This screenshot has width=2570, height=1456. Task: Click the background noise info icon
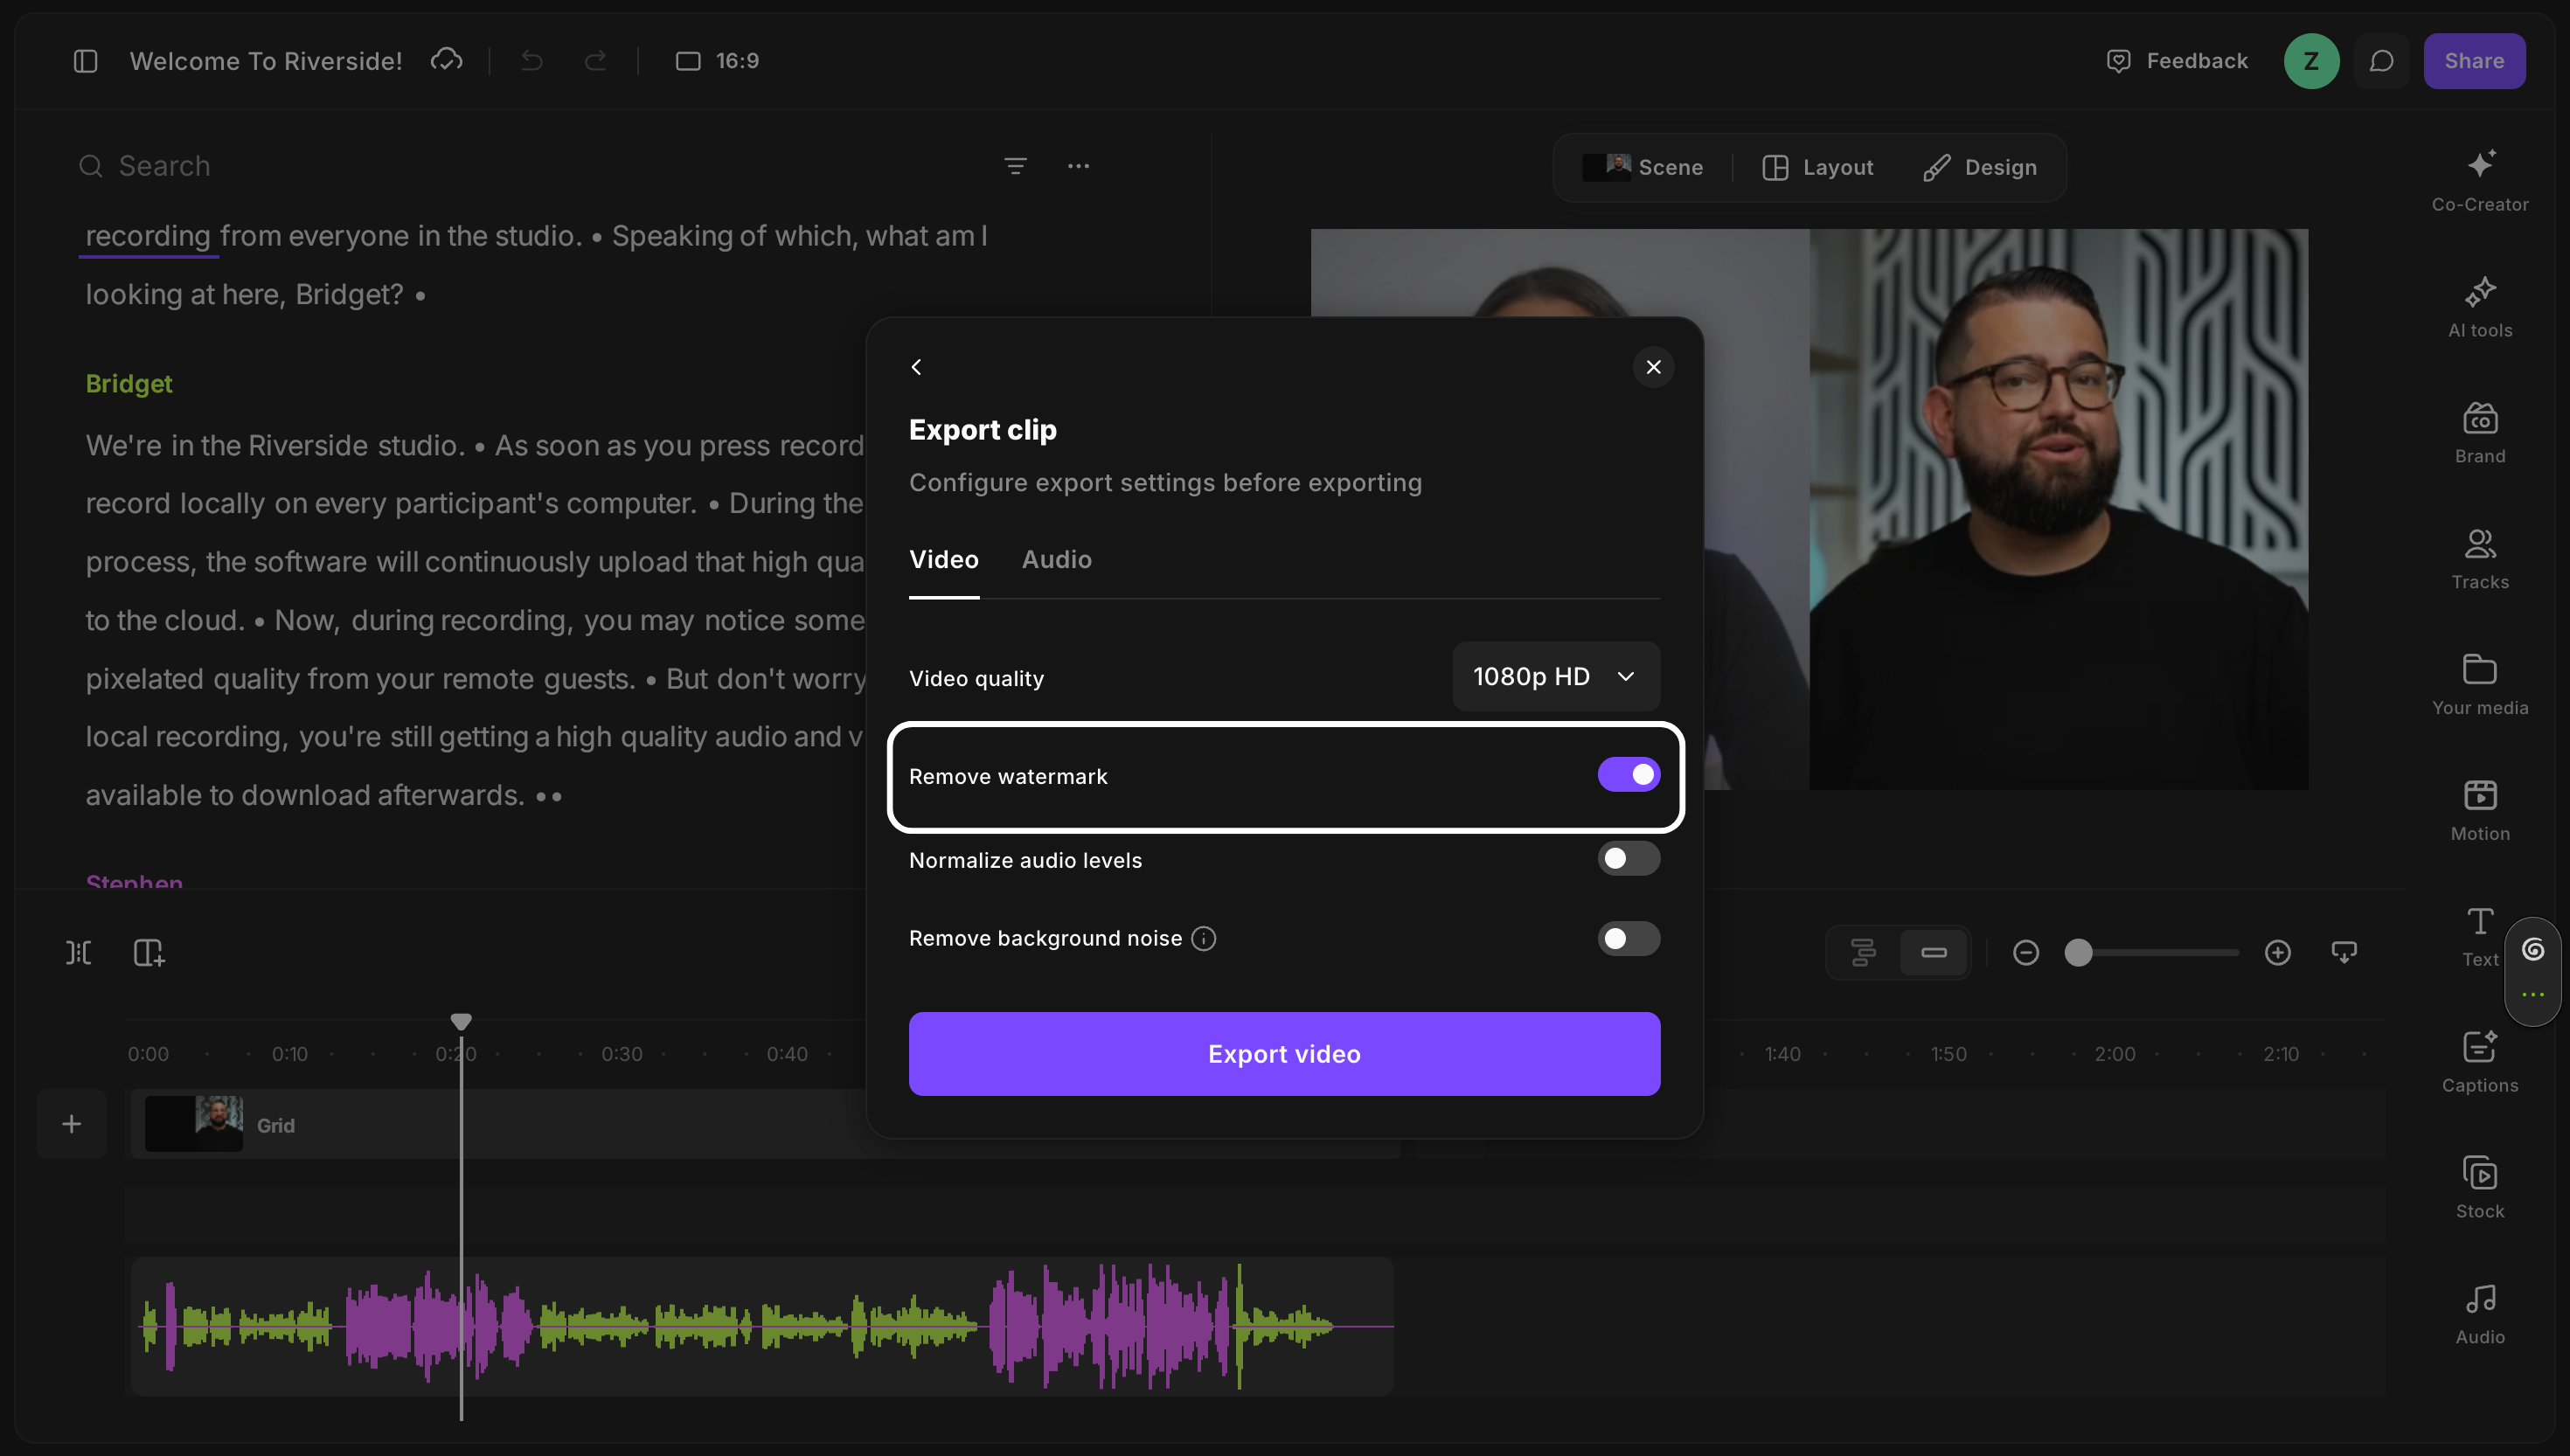click(1204, 939)
